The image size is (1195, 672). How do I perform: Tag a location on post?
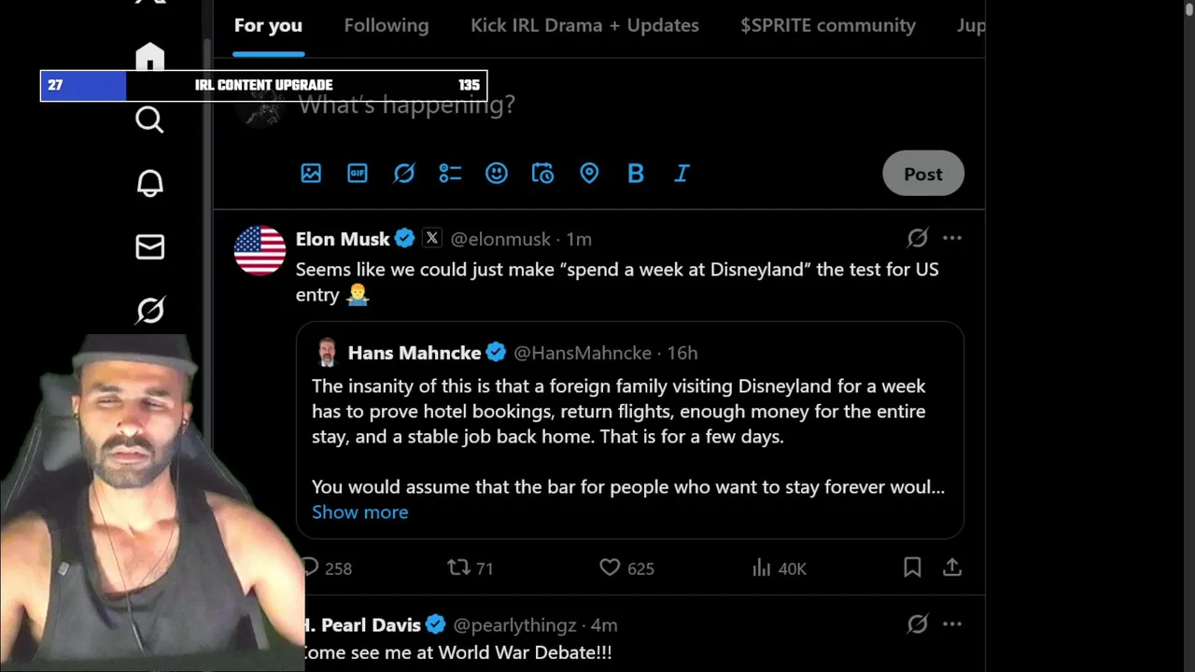[x=589, y=174]
